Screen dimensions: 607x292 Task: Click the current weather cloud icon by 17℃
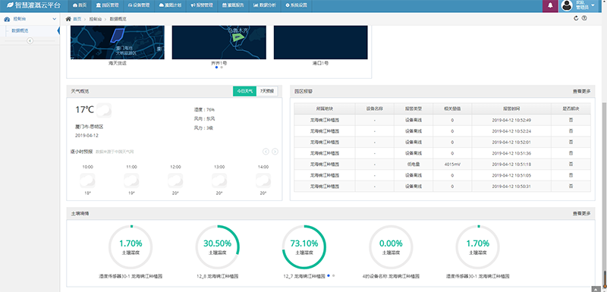point(104,110)
